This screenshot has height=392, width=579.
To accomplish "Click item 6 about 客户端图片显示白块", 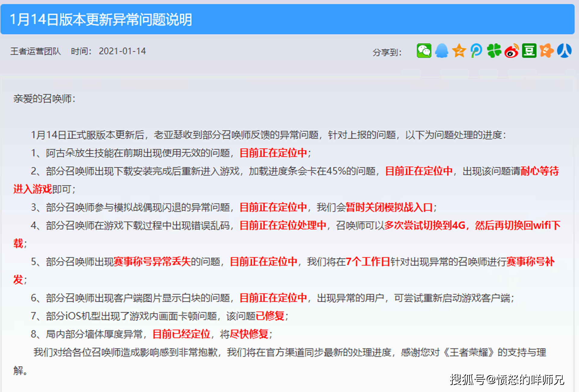I will 272,298.
